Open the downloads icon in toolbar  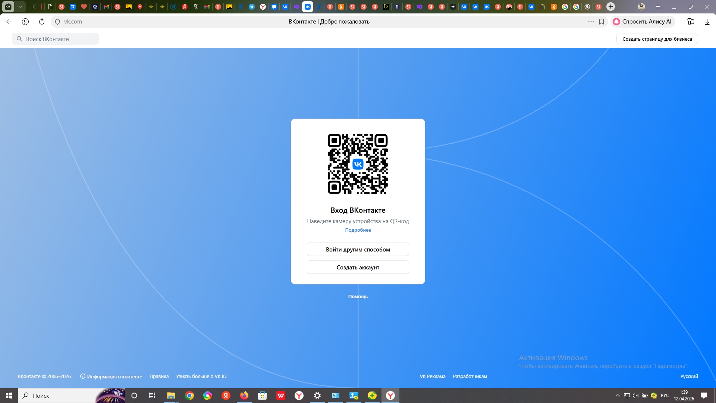pos(707,22)
